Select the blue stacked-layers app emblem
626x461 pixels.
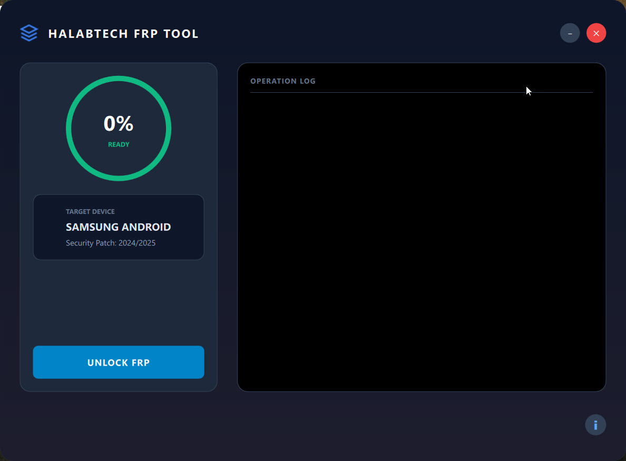(x=29, y=33)
